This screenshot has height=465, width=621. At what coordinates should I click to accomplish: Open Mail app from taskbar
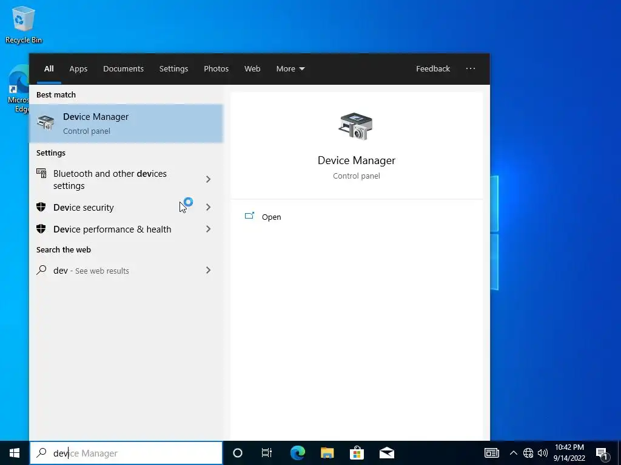coord(386,453)
